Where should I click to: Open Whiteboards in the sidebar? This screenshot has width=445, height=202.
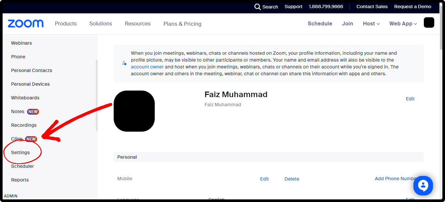coord(25,98)
